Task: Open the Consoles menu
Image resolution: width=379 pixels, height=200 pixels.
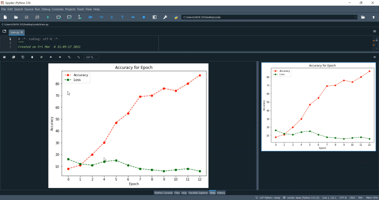Action: [58, 9]
